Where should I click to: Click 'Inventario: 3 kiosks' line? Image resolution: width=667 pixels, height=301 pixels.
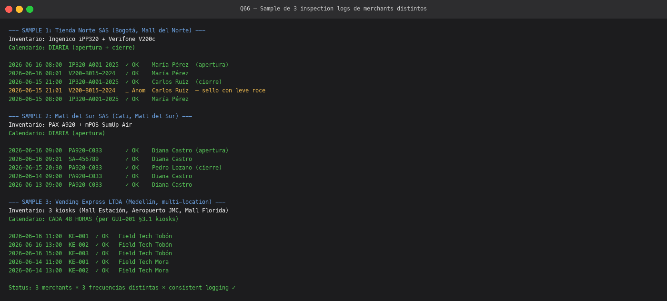coord(119,211)
